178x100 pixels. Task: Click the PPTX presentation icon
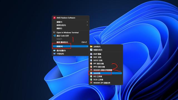tap(91, 67)
